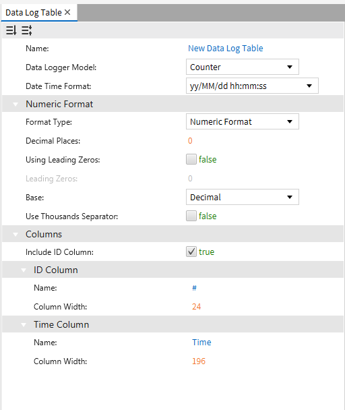Close the Data Log Table tab
The width and height of the screenshot is (345, 410).
tap(67, 12)
